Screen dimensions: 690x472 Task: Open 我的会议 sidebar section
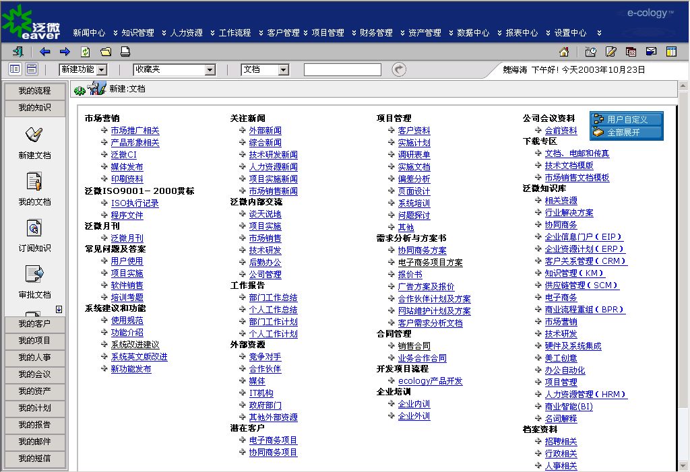point(35,374)
